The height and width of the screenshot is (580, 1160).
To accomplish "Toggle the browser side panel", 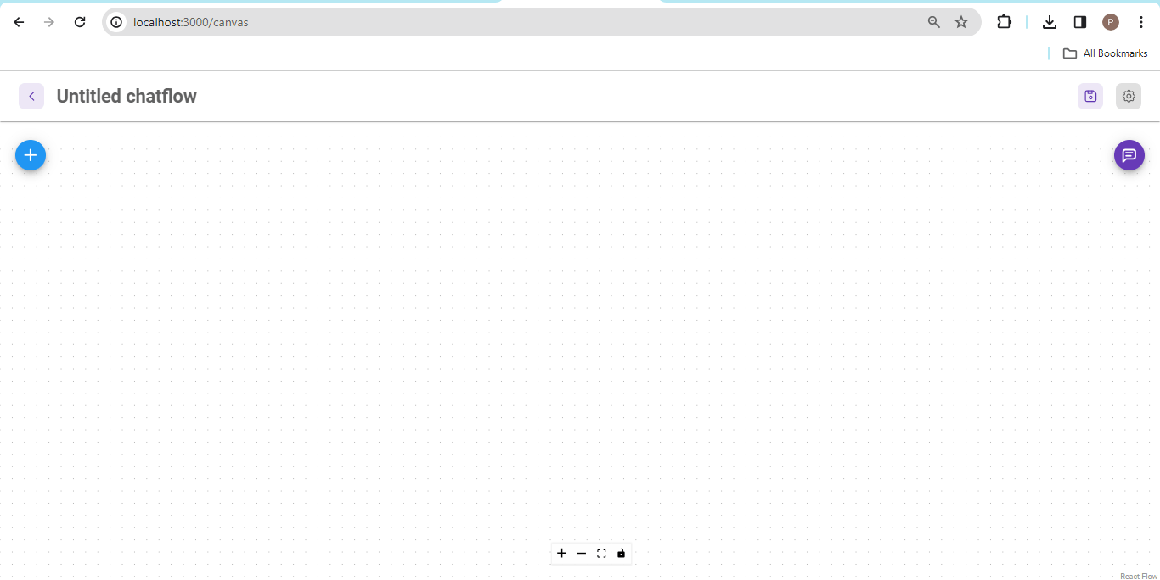I will (x=1079, y=22).
